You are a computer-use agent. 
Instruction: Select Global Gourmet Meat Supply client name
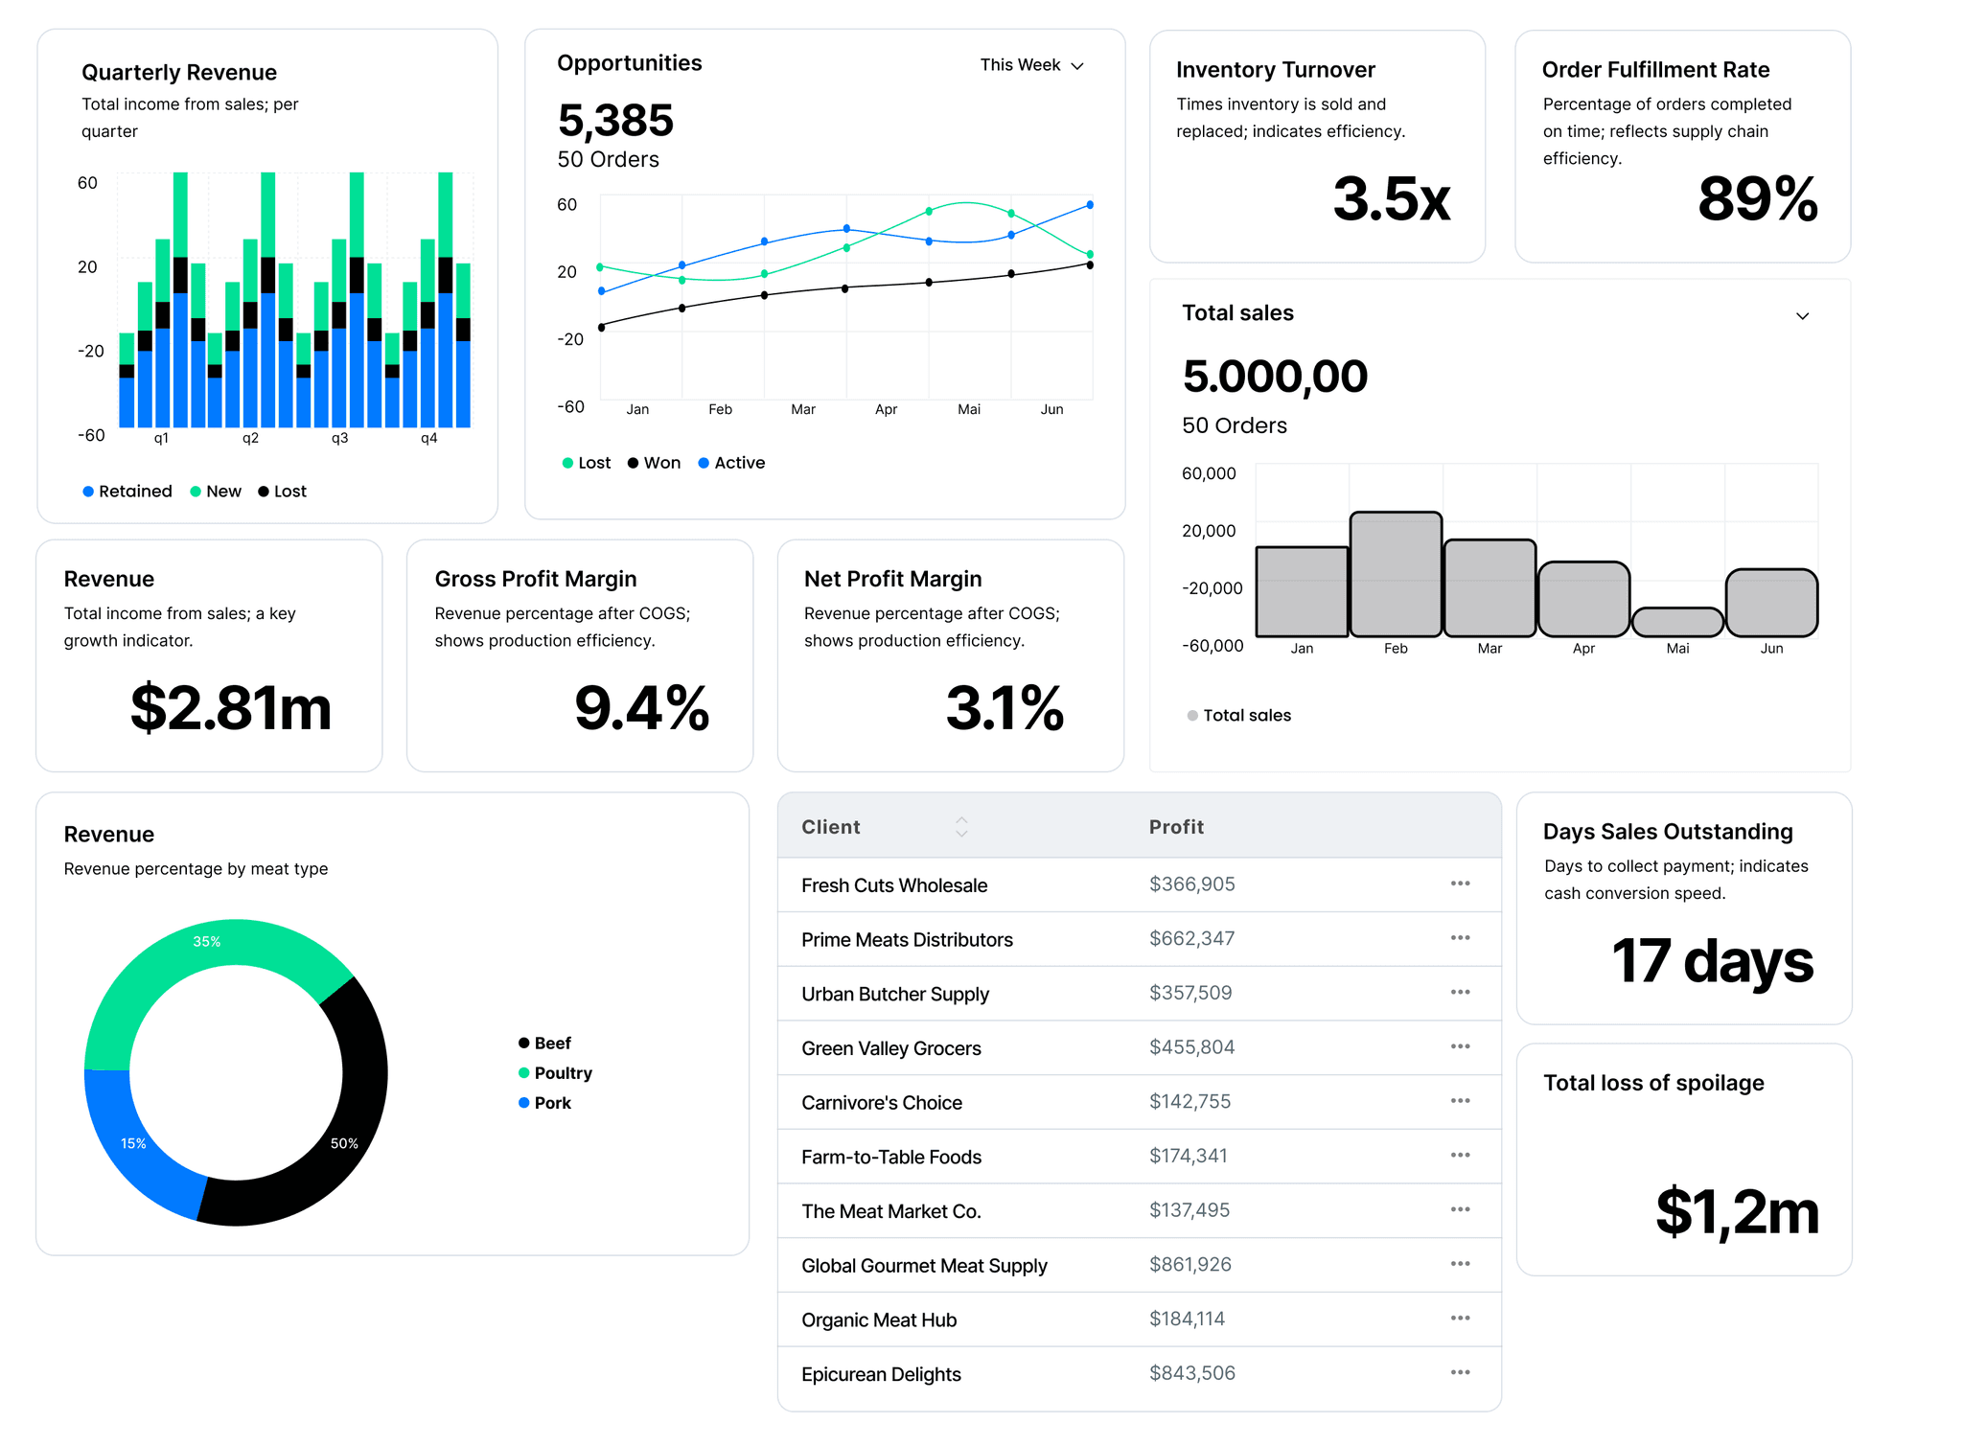click(924, 1266)
